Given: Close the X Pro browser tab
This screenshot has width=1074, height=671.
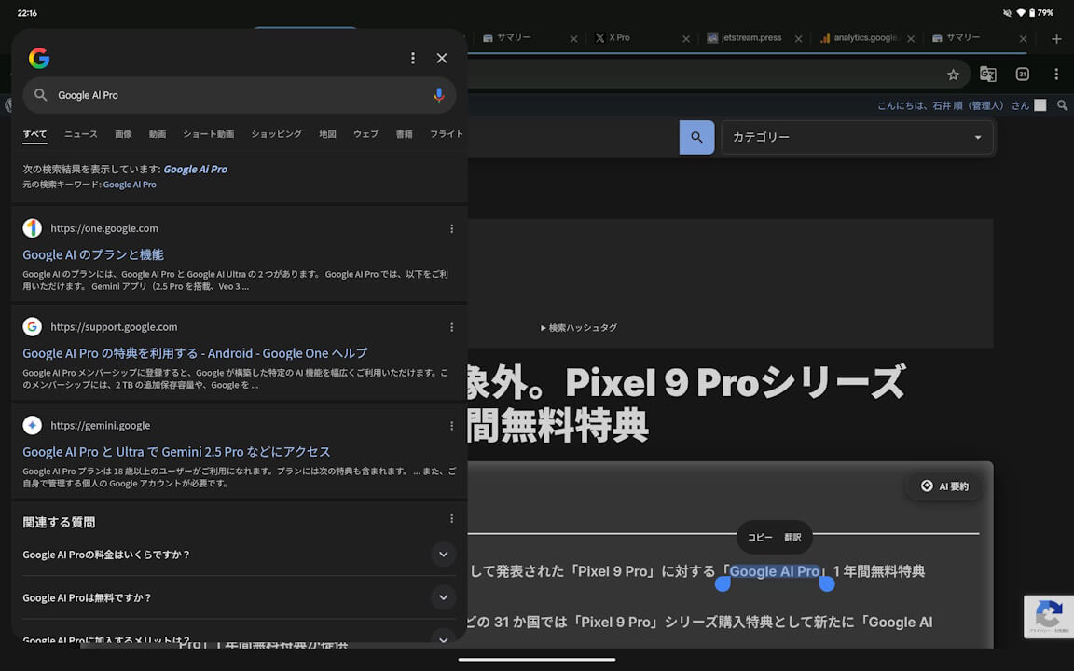Looking at the screenshot, I should [x=685, y=39].
